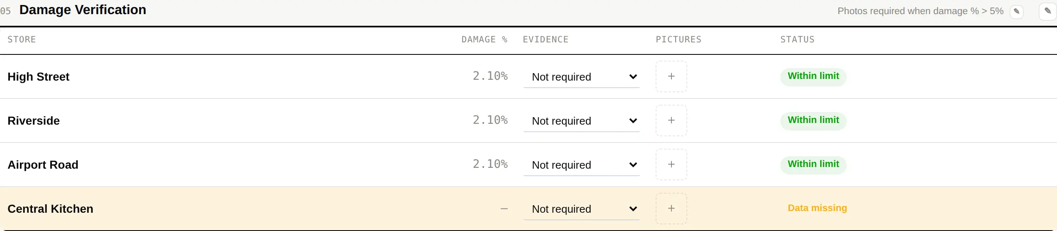Click the Within limit badge for Riverside
1057x231 pixels.
point(813,120)
